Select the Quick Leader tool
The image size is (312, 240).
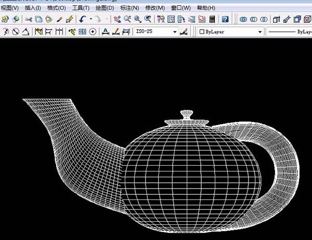(72, 31)
